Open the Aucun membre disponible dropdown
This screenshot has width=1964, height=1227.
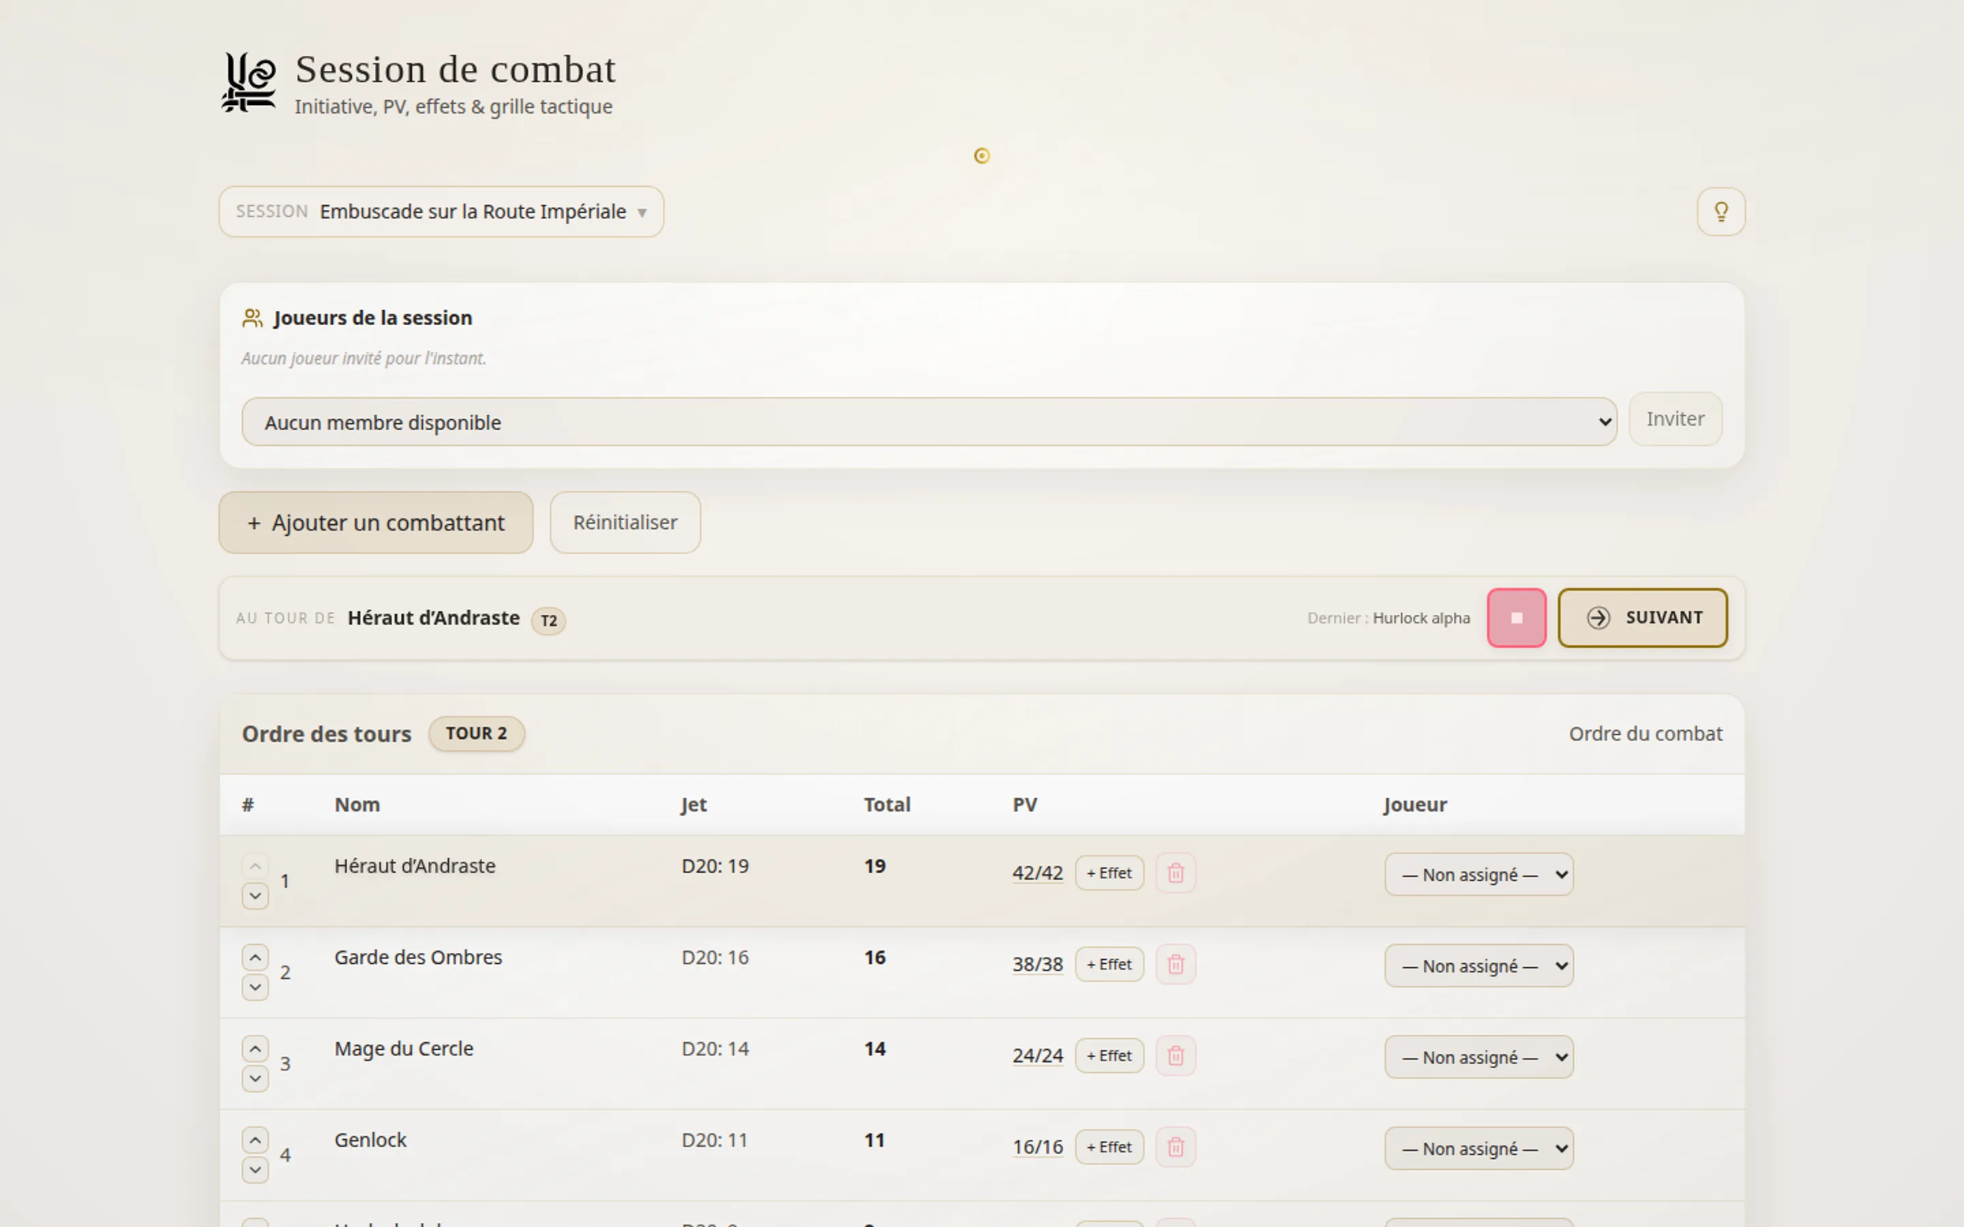pyautogui.click(x=928, y=422)
